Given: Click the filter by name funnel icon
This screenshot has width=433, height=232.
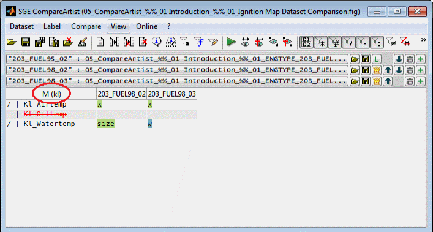Looking at the screenshot, I should tap(184, 42).
